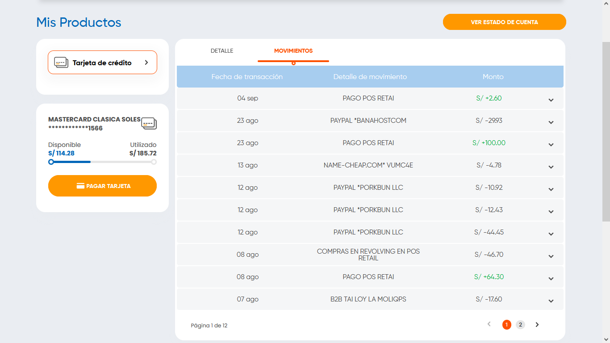Go to page 2 of movements

click(x=520, y=325)
